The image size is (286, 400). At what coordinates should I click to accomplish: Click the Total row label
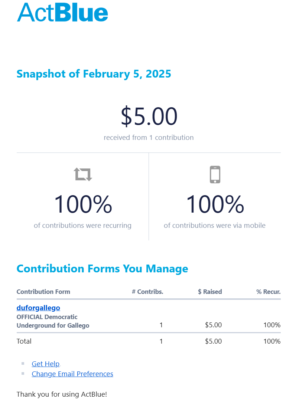coord(24,341)
